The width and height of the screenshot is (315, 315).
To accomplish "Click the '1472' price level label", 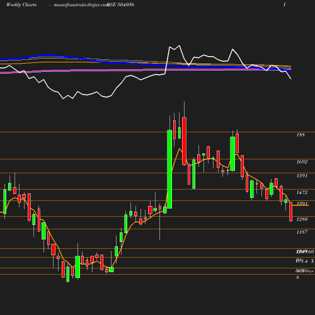I will tap(302, 192).
